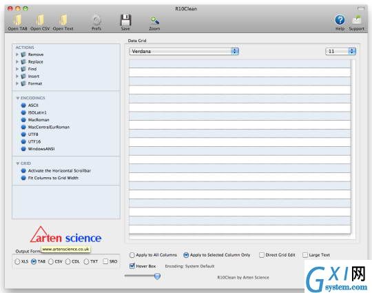The width and height of the screenshot is (372, 293).
Task: Click the Open TAB folder icon
Action: coord(17,20)
